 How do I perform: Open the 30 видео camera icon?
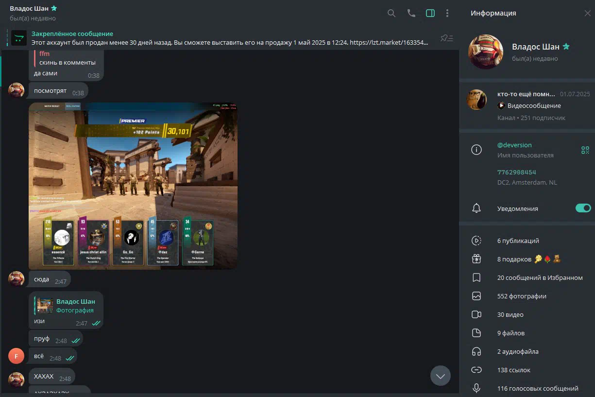pos(476,314)
